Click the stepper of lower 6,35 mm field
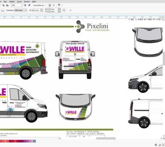The width and height of the screenshot is (165, 147). pyautogui.click(x=59, y=11)
